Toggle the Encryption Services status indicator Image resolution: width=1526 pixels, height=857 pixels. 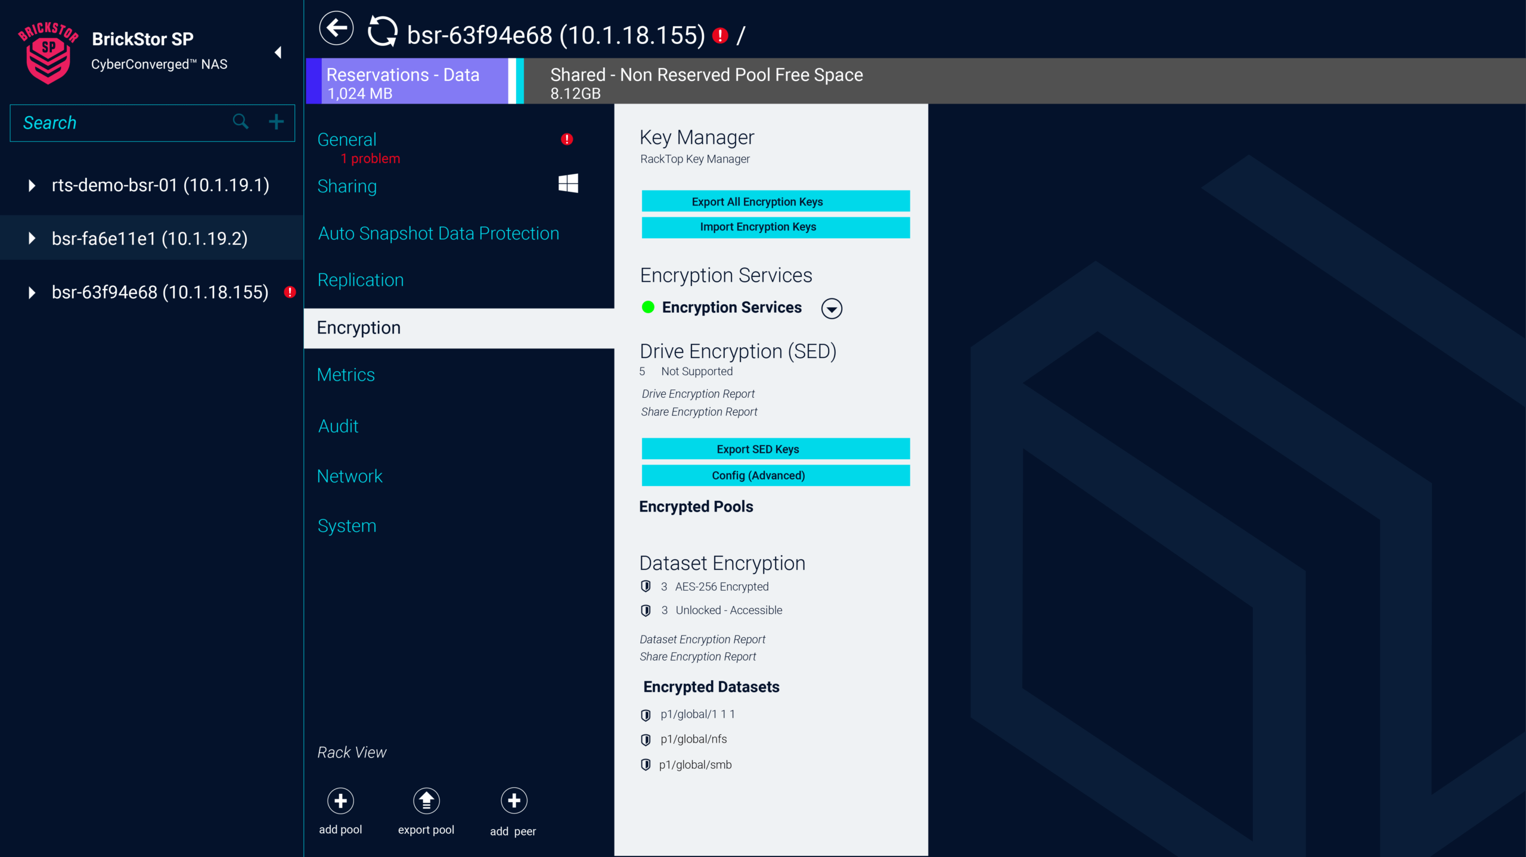(x=648, y=307)
